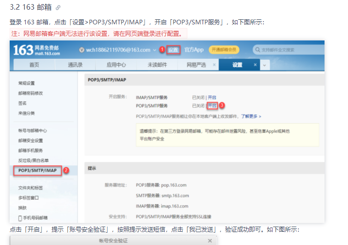Open 常规设置 in the sidebar

coord(26,83)
